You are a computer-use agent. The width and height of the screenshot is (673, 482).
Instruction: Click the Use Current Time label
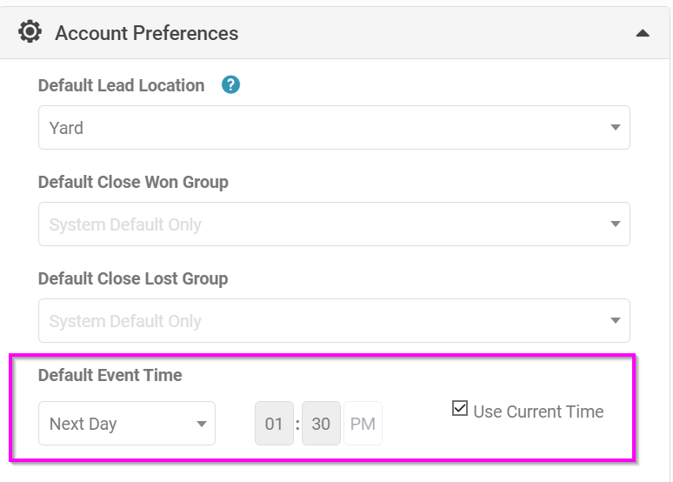coord(538,412)
